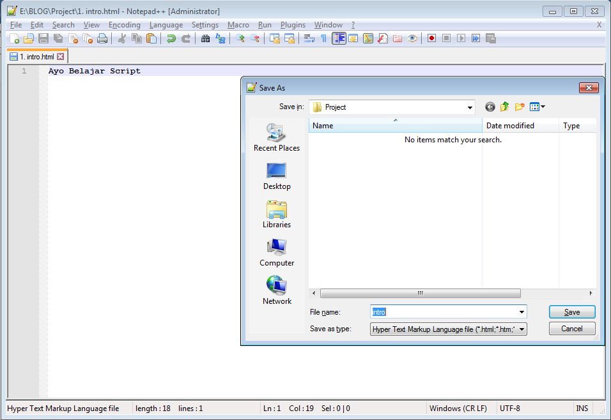Click the Replace toolbar icon
Viewport: 611px width, 420px height.
click(x=220, y=38)
